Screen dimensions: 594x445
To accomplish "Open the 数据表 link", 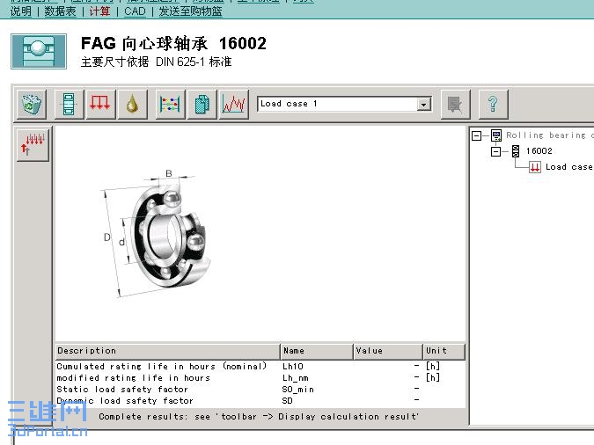I will (x=60, y=11).
